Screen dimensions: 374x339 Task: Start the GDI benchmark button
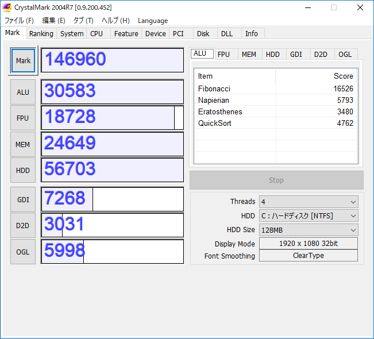pos(23,199)
